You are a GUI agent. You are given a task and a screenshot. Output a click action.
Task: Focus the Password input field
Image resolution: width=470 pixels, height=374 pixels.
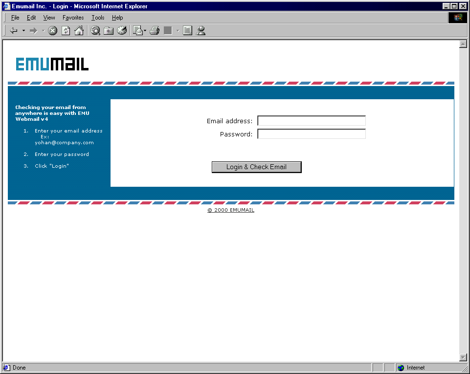312,134
